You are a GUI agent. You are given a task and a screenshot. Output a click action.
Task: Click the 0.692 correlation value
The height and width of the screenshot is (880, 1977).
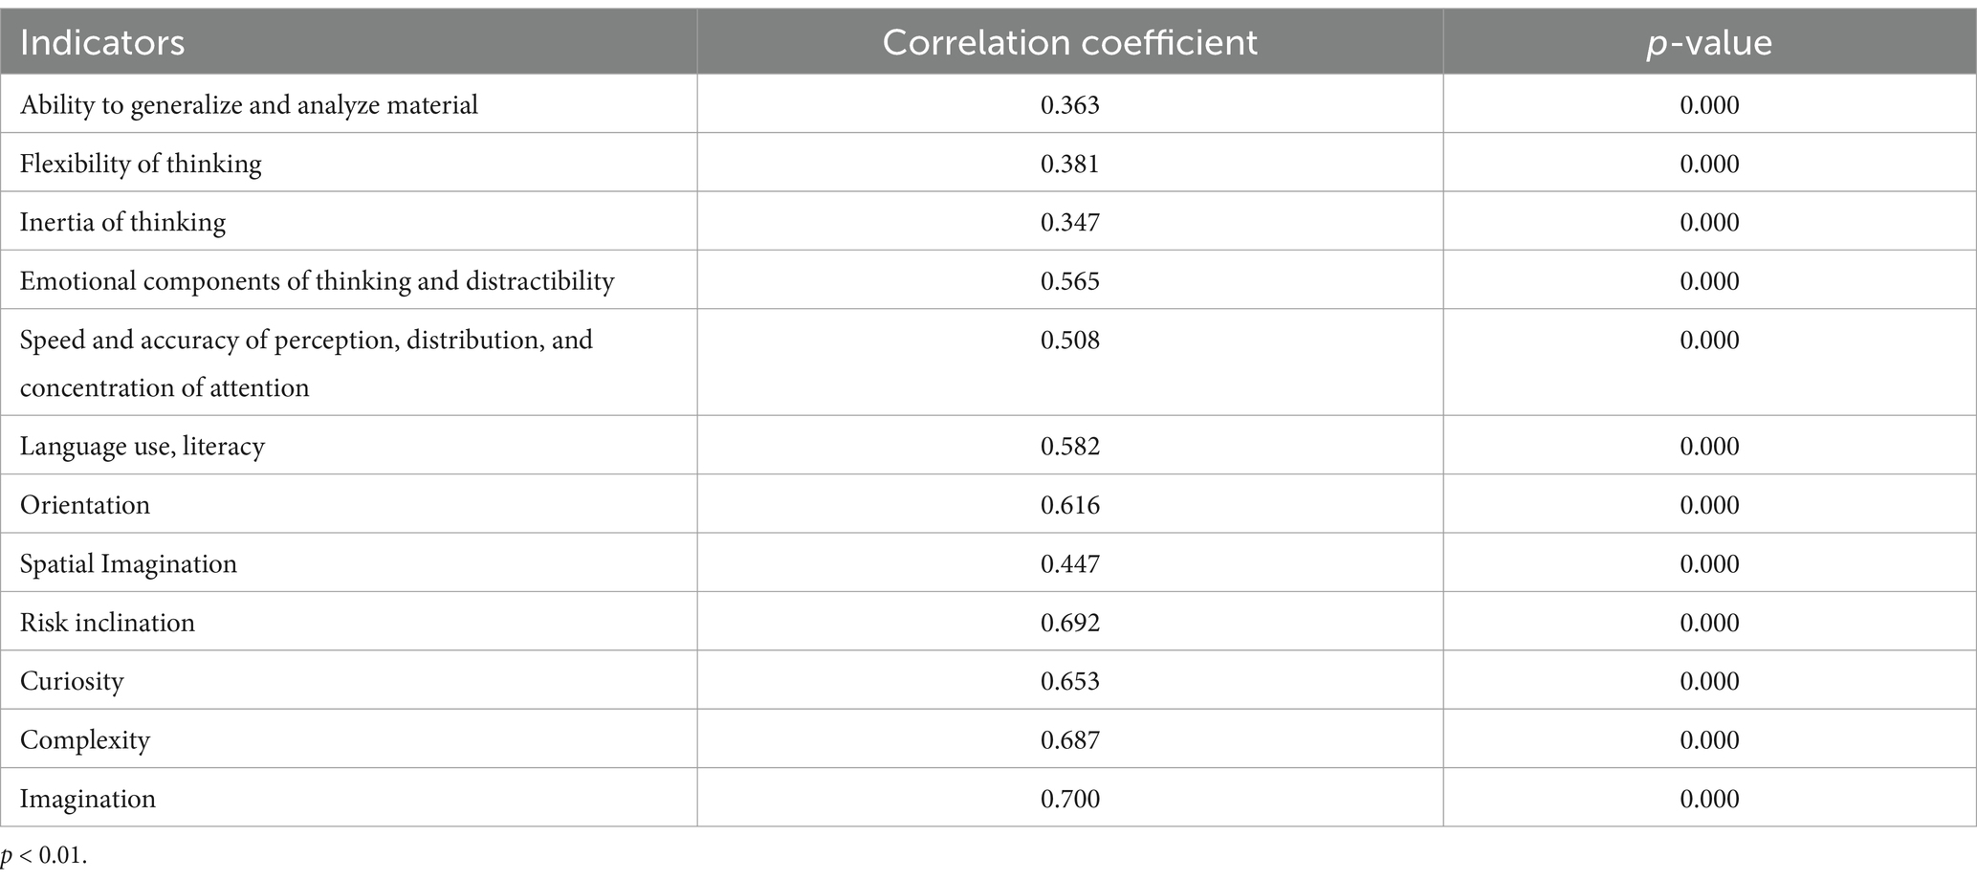pos(1070,623)
